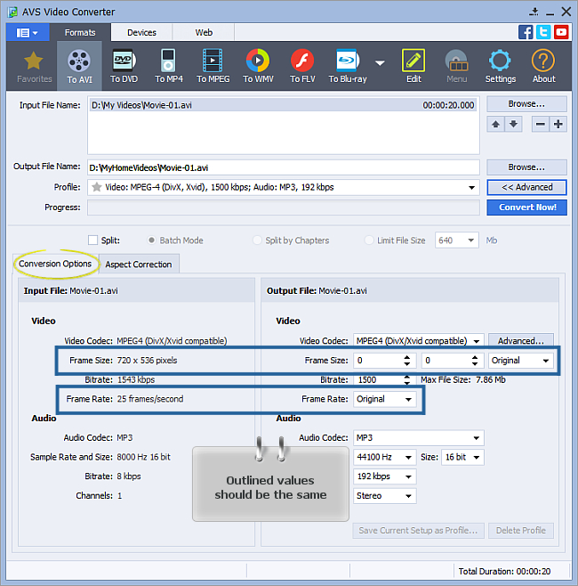This screenshot has width=578, height=586.
Task: Open output Audio Codec MP3 dropdown
Action: pyautogui.click(x=477, y=438)
